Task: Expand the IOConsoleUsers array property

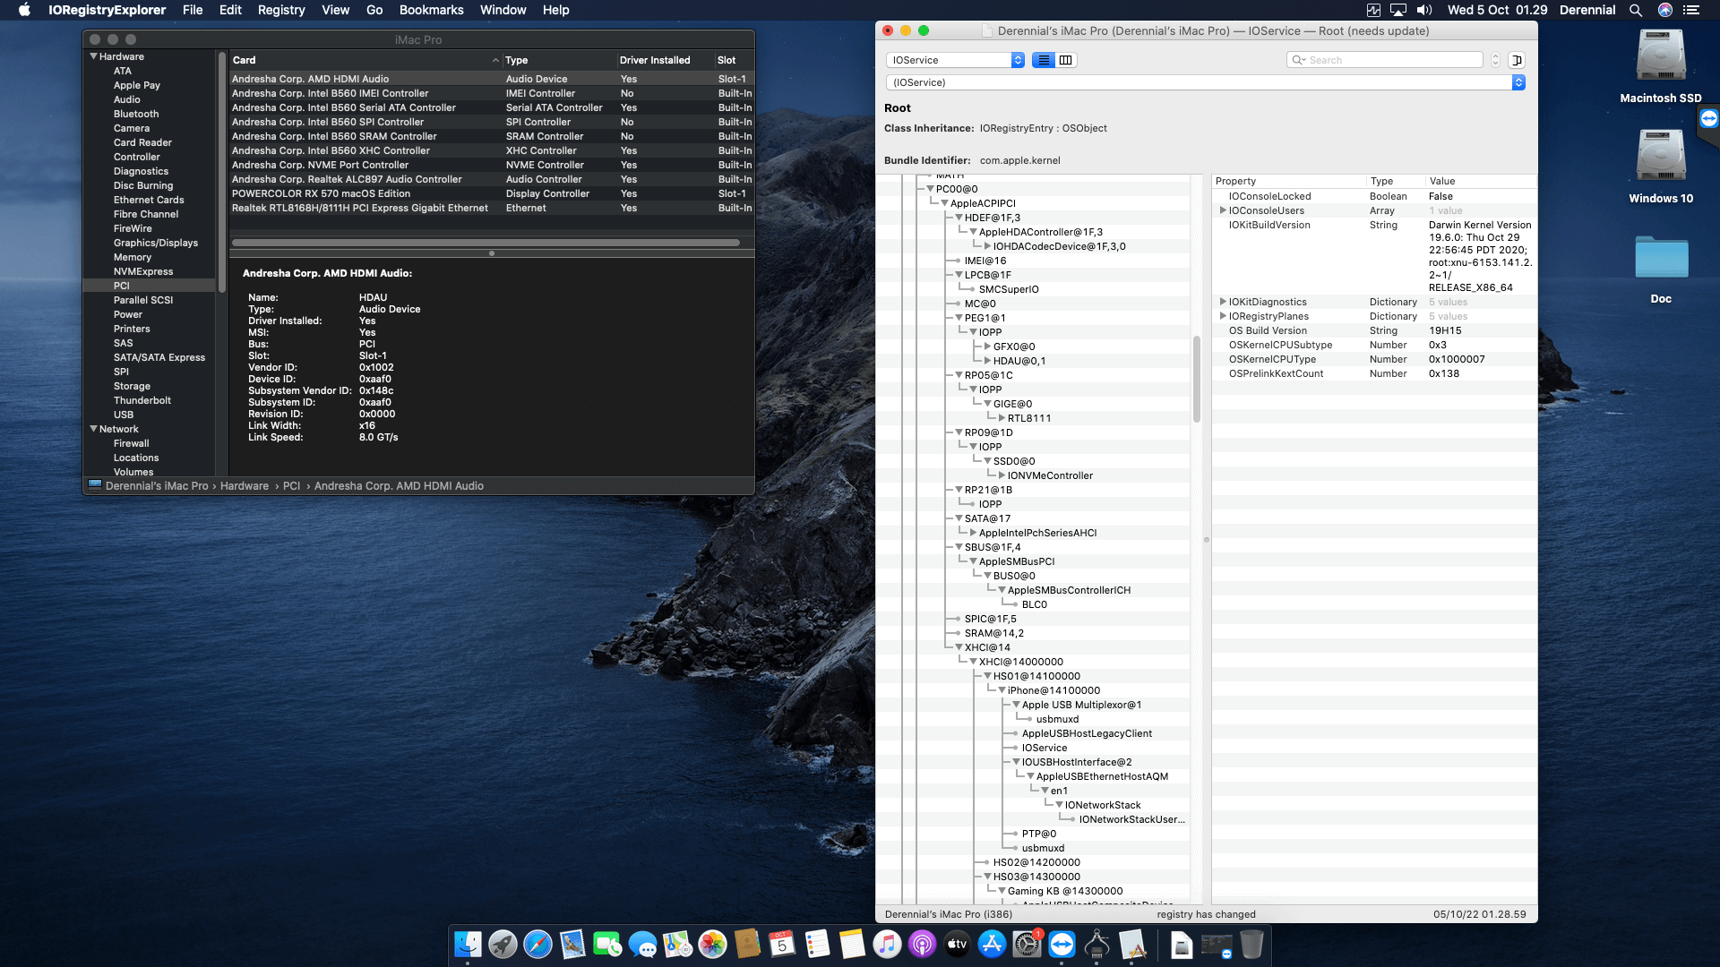Action: click(1224, 210)
